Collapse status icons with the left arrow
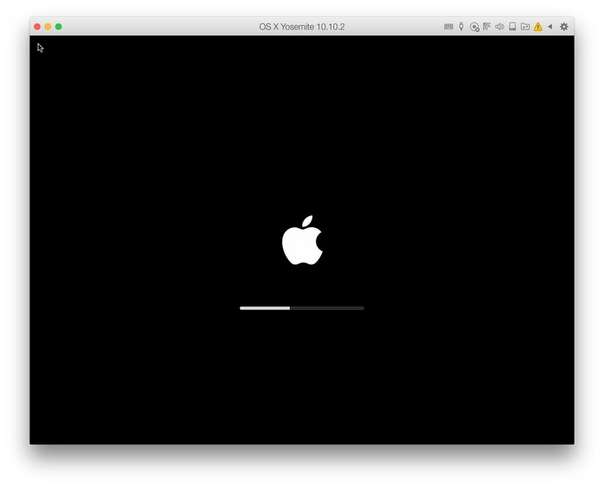Image resolution: width=604 pixels, height=487 pixels. (551, 27)
